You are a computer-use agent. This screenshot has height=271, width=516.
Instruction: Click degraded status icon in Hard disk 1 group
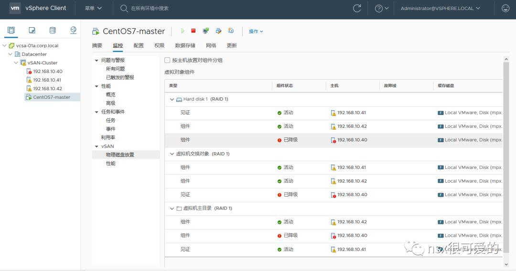point(279,140)
